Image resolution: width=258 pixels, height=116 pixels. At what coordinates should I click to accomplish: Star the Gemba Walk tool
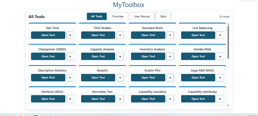coord(220,56)
